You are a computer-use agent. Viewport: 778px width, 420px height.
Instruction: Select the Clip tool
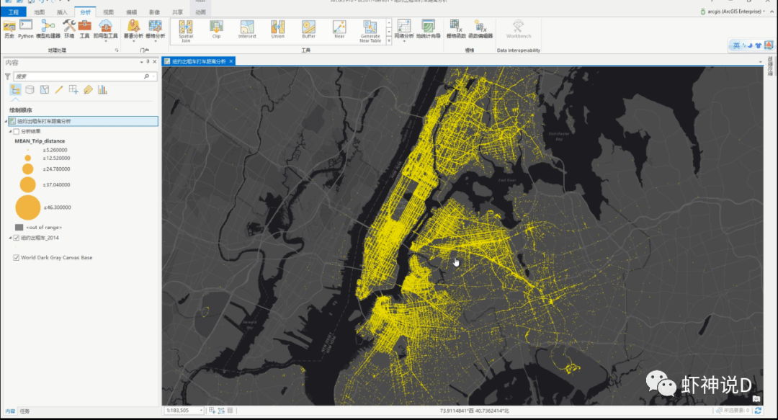[x=216, y=30]
